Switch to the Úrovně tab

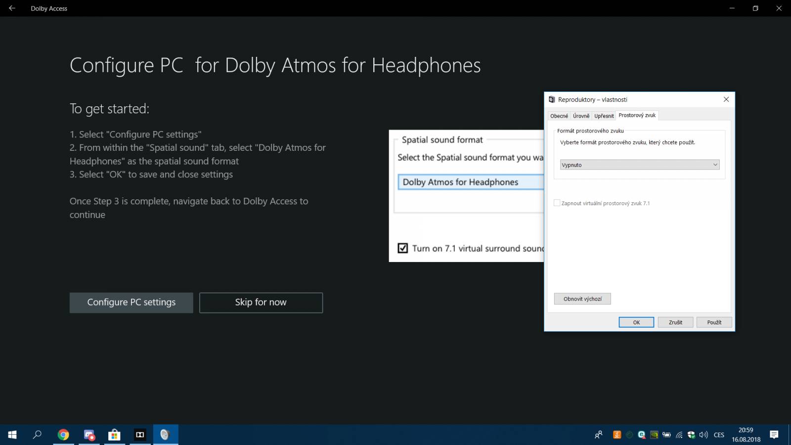[x=581, y=116]
